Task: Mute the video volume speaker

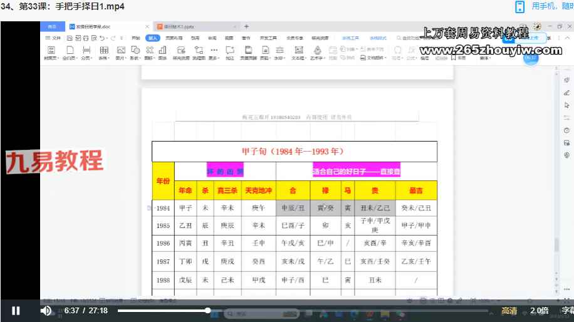Action: (x=46, y=311)
